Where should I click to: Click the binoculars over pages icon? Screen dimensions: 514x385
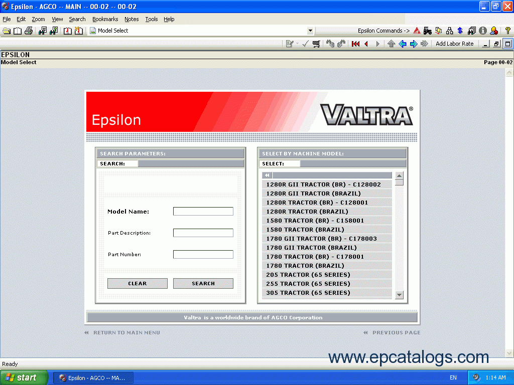tap(472, 31)
